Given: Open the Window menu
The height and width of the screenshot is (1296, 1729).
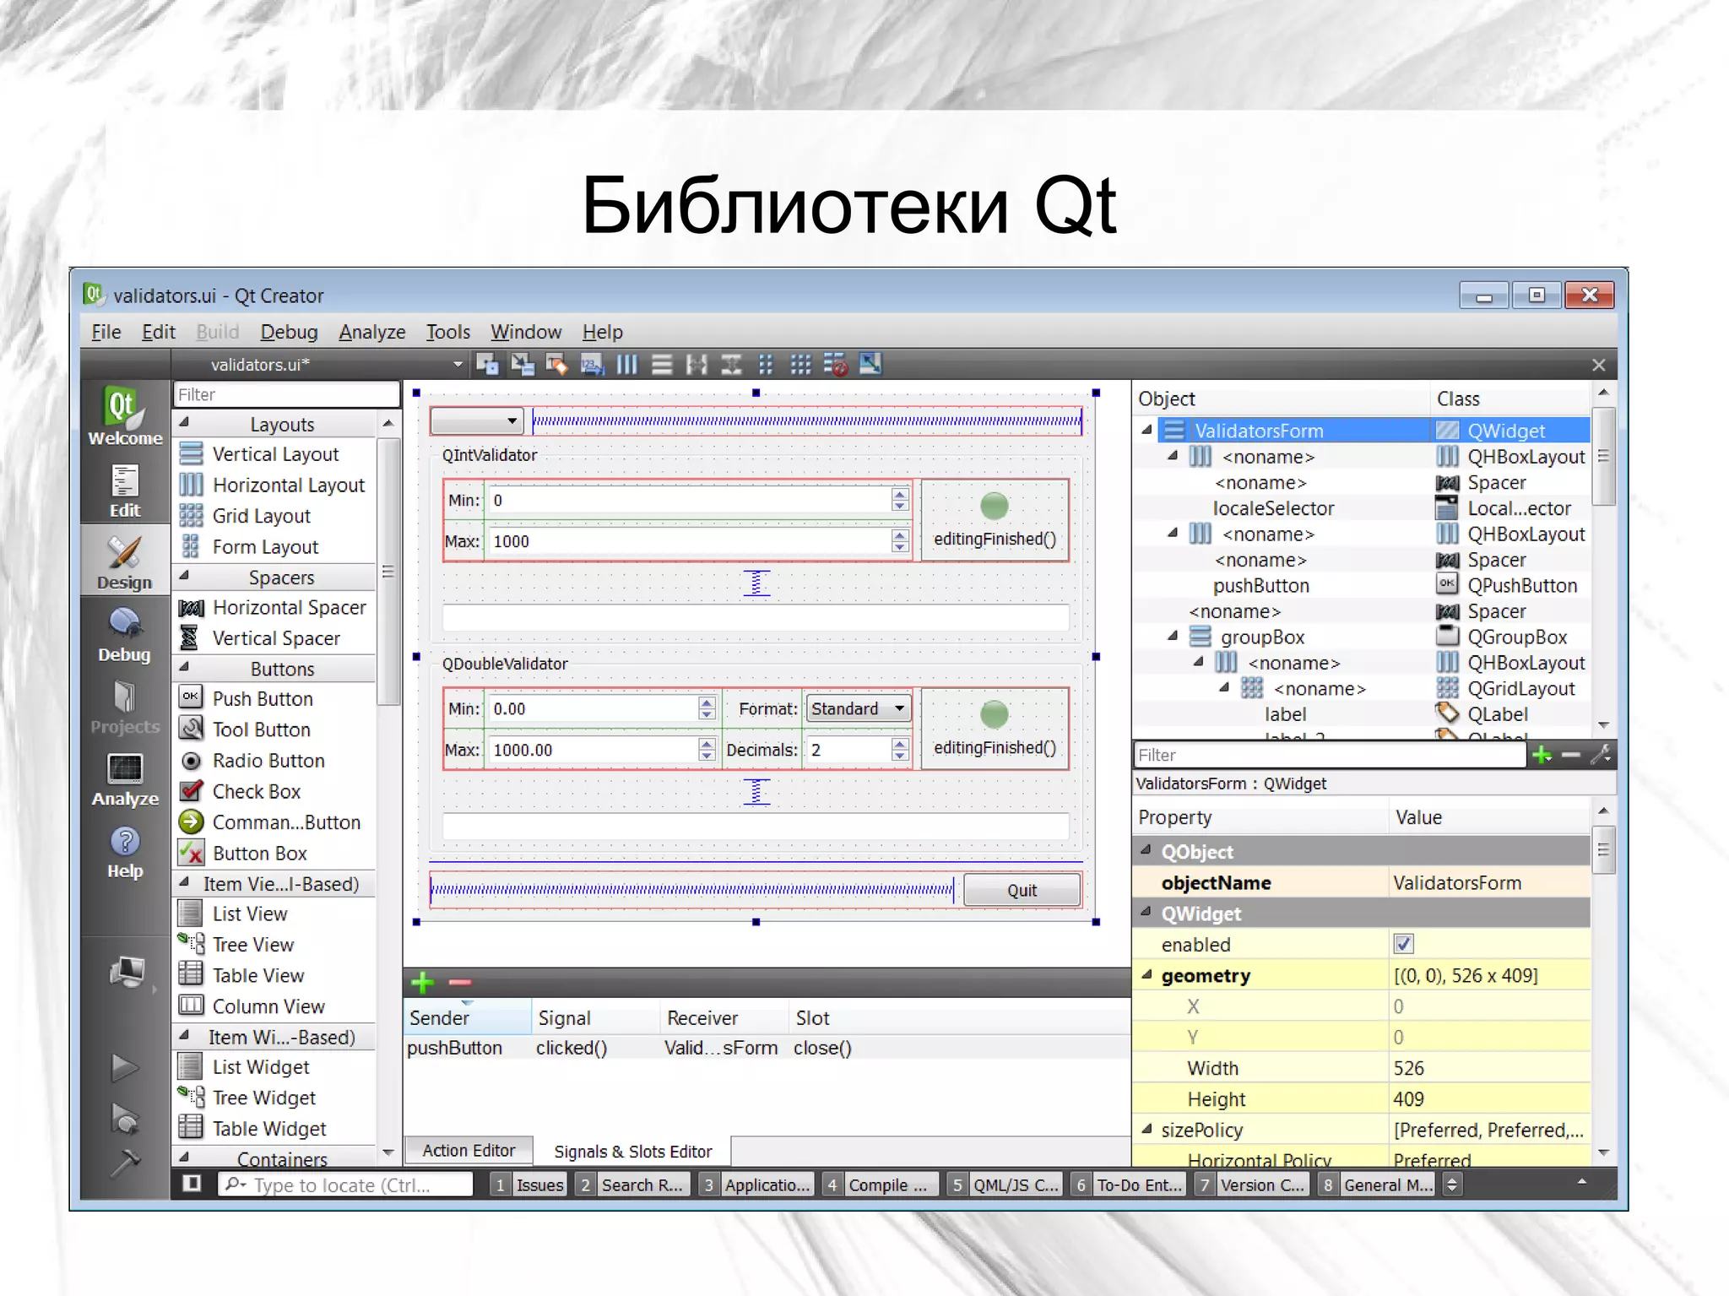Looking at the screenshot, I should coord(526,332).
